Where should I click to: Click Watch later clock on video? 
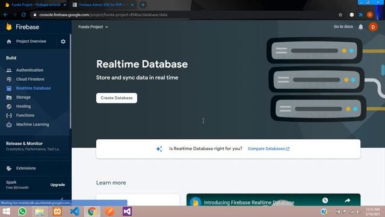pos(325,200)
